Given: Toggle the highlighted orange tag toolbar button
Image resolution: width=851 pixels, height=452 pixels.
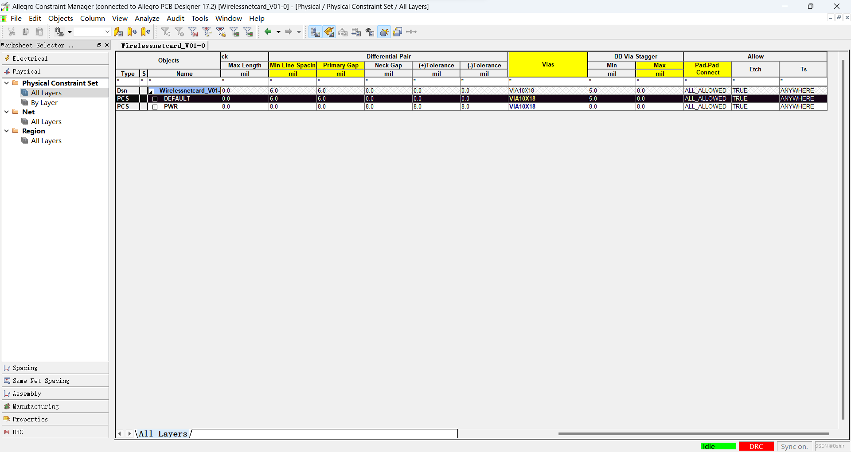Looking at the screenshot, I should [x=329, y=31].
